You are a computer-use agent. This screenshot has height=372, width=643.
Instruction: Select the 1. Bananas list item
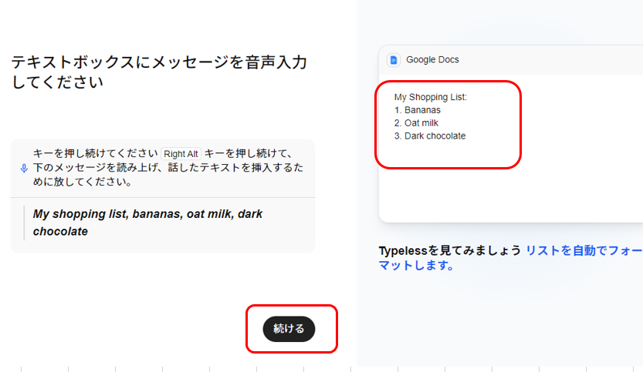pos(418,110)
